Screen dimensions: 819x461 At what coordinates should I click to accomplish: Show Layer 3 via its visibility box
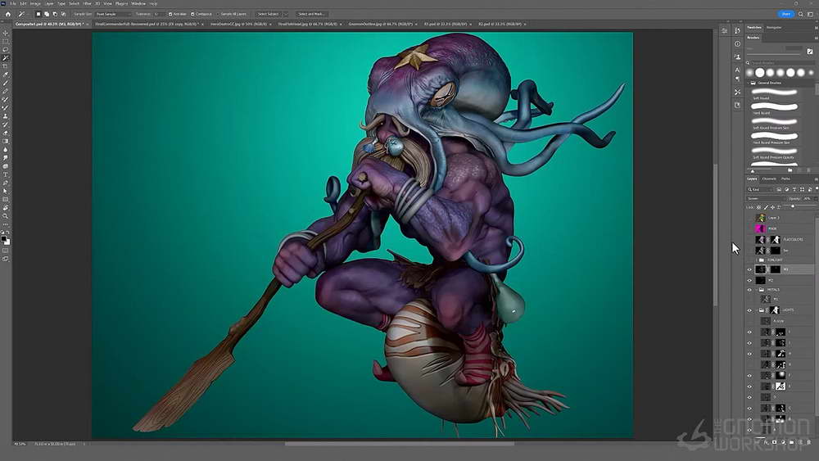(x=749, y=218)
